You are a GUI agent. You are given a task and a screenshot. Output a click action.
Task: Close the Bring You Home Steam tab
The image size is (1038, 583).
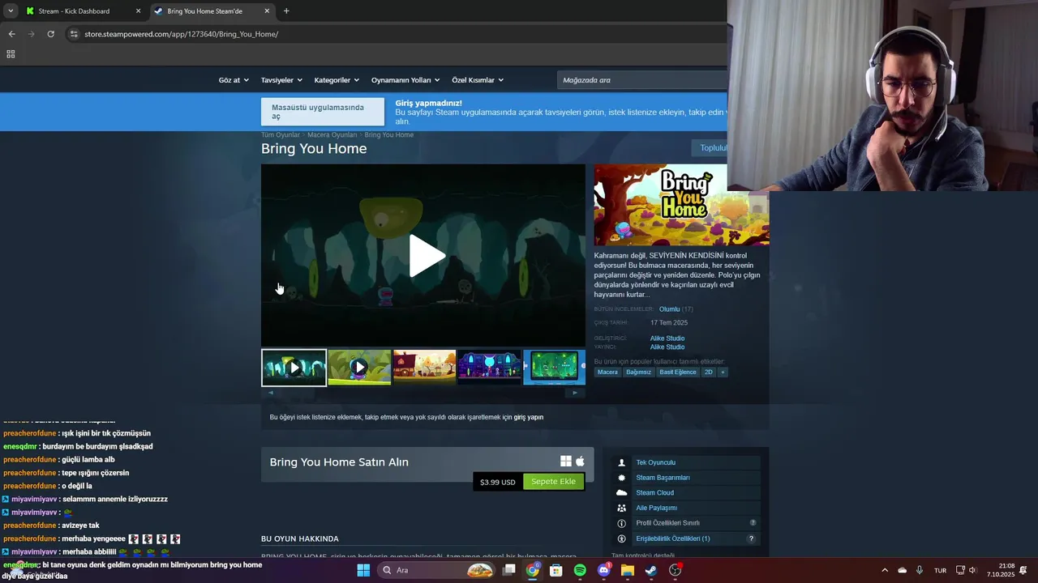[267, 11]
